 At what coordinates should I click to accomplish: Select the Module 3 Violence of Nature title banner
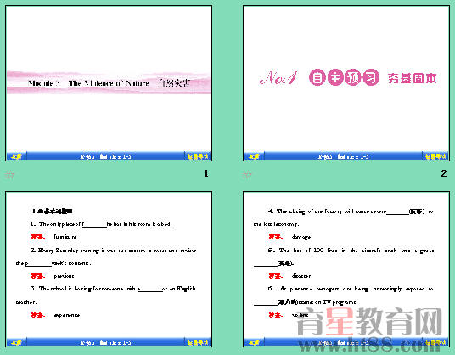109,82
